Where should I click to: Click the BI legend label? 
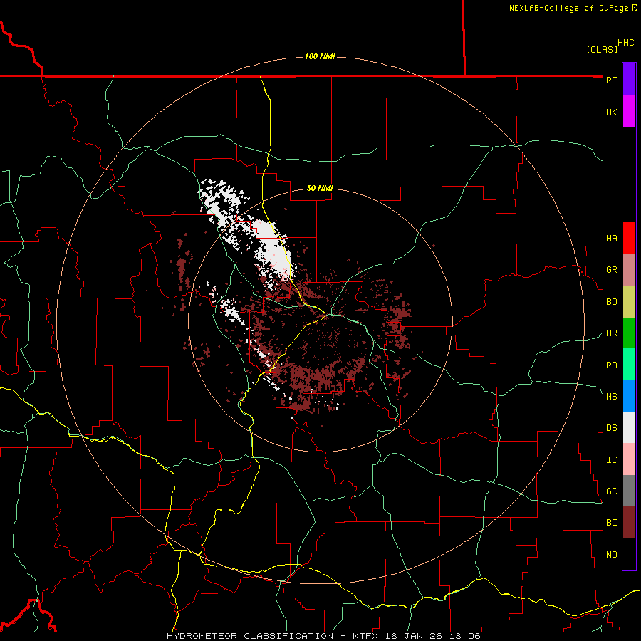pos(611,523)
